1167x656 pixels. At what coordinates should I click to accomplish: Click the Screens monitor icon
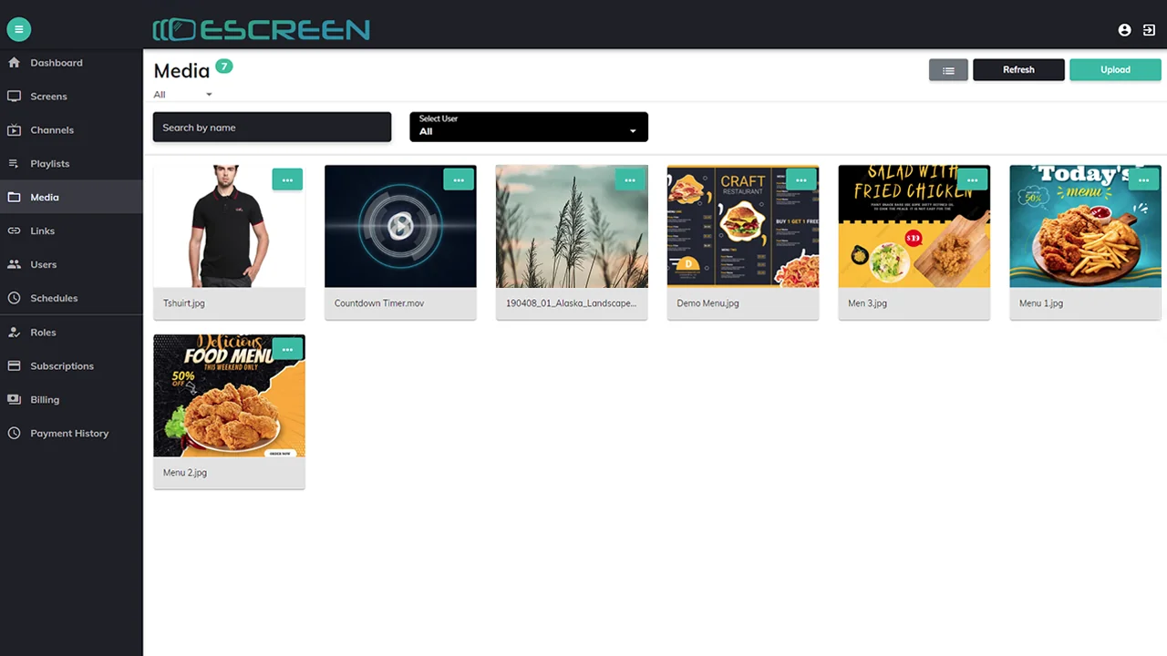coord(14,97)
